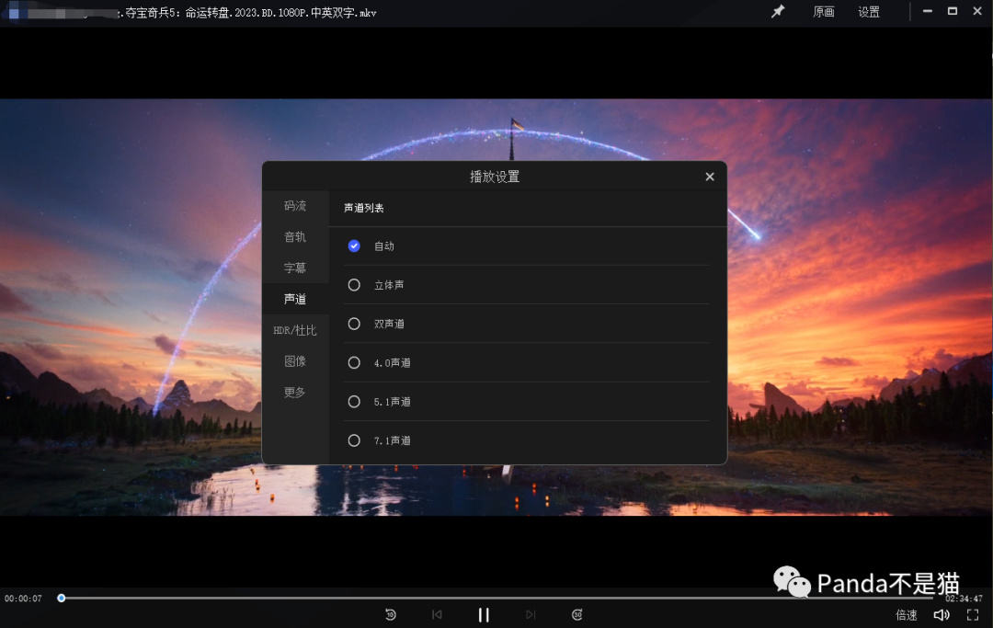Open the 更多 tab
The height and width of the screenshot is (628, 993).
295,392
